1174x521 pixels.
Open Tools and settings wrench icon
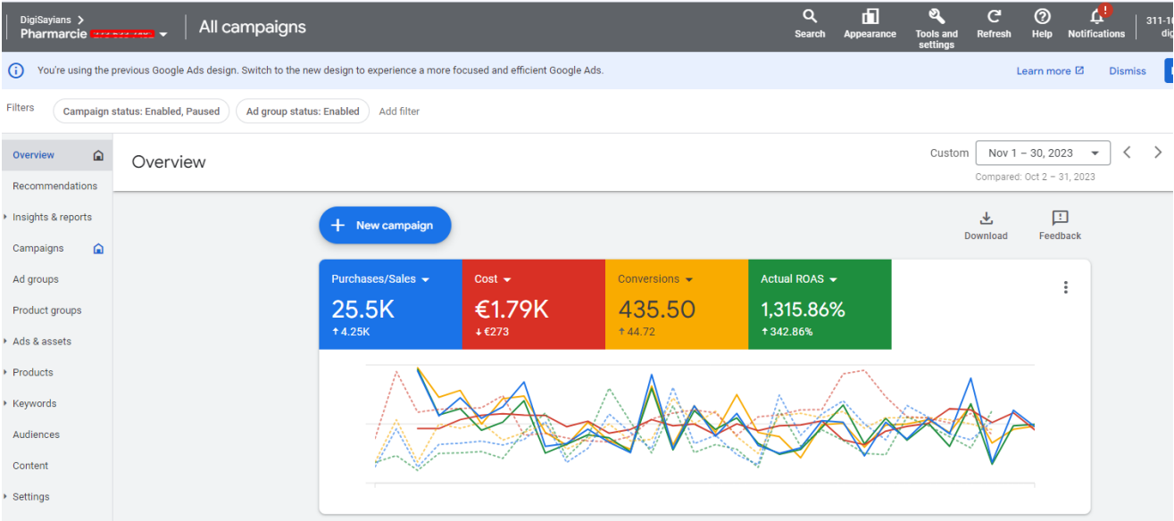(x=936, y=17)
